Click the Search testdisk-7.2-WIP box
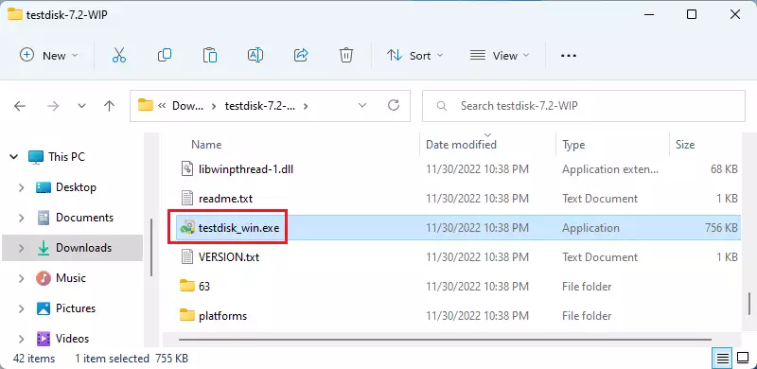This screenshot has height=369, width=757. pyautogui.click(x=584, y=105)
